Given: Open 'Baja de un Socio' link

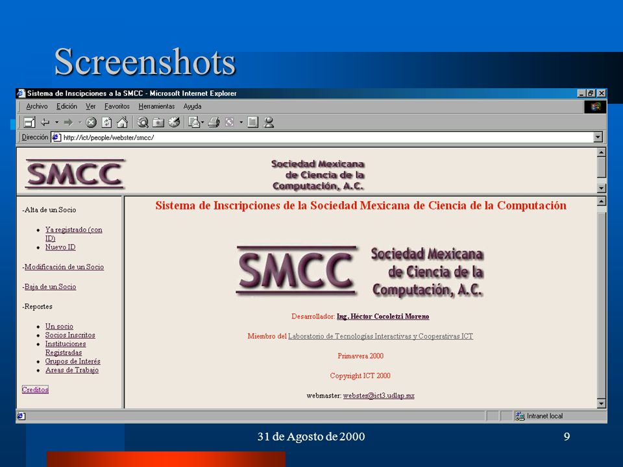Looking at the screenshot, I should [50, 287].
